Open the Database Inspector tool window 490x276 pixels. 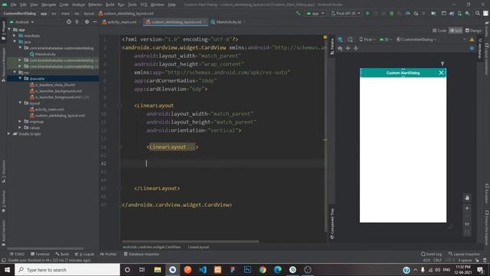pyautogui.click(x=142, y=254)
